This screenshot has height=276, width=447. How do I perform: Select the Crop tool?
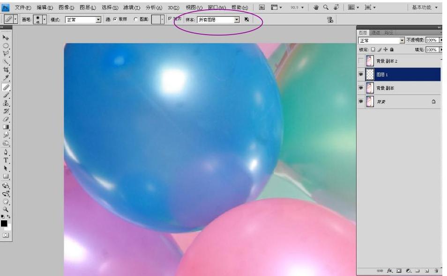6,70
